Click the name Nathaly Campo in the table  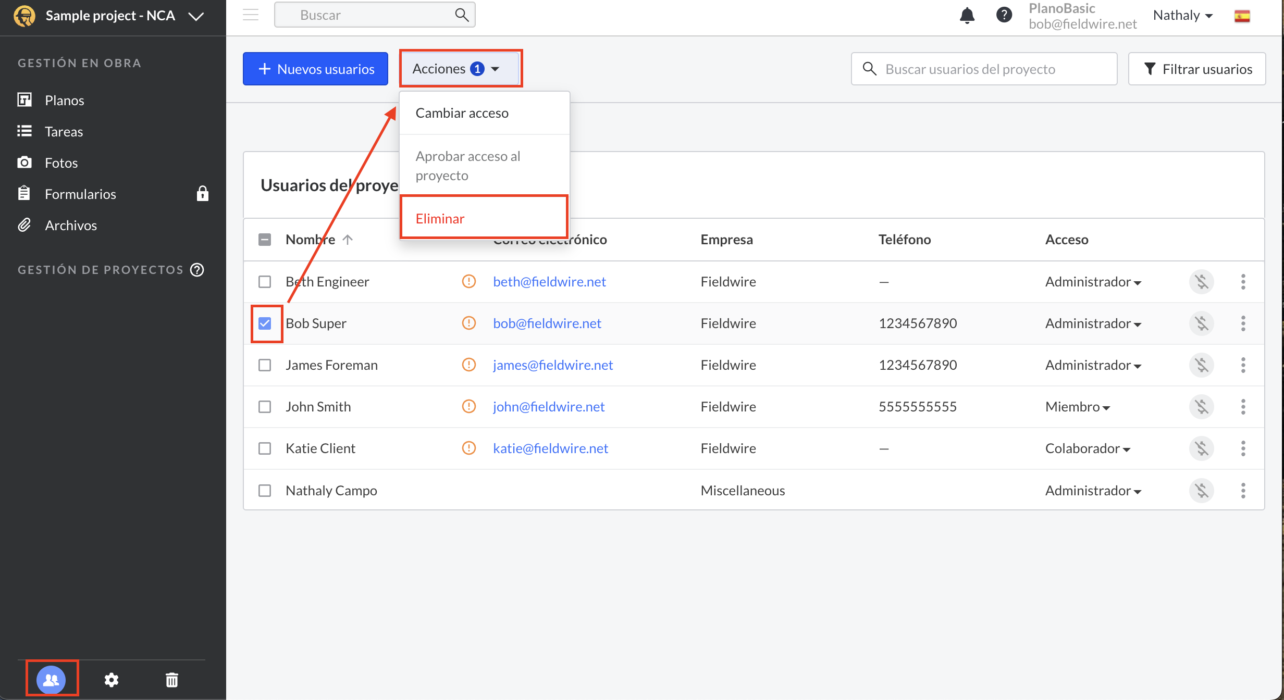coord(331,491)
